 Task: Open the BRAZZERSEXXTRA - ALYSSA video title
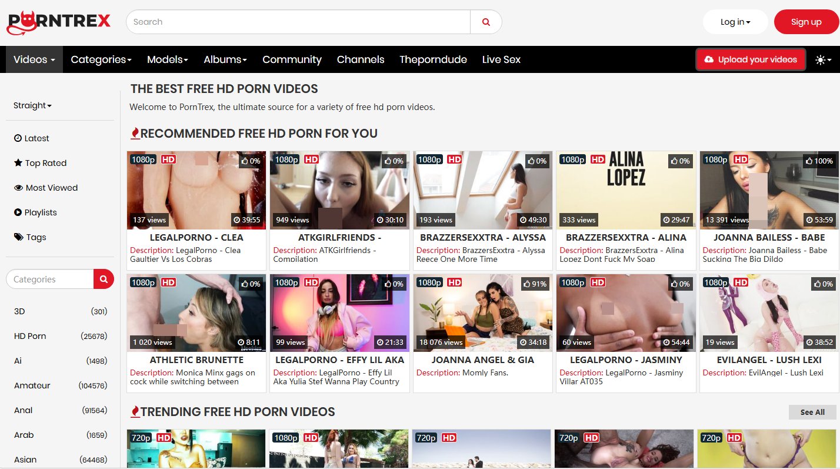483,238
